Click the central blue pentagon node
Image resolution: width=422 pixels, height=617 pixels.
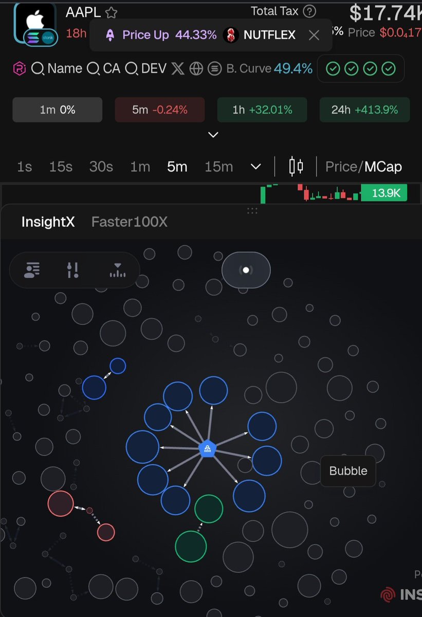coord(207,448)
